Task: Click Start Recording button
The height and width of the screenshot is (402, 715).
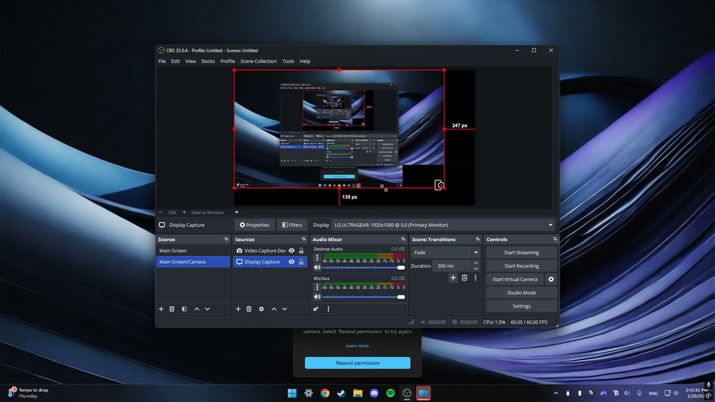Action: click(x=522, y=266)
